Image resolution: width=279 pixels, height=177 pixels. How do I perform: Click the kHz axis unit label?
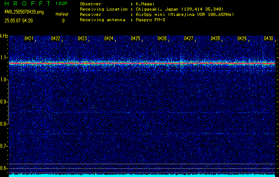[4, 36]
